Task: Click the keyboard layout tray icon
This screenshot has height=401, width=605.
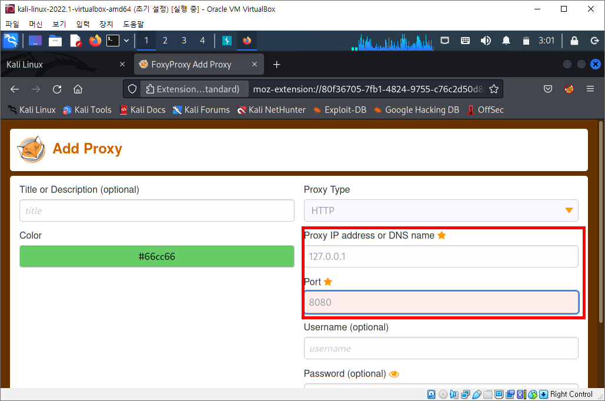Action: tap(465, 41)
